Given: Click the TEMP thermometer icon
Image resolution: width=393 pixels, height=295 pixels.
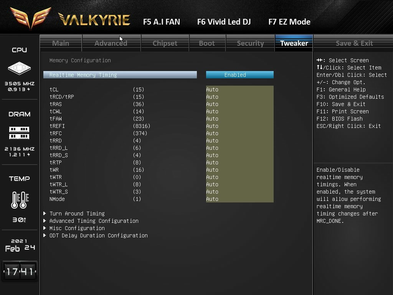Looking at the screenshot, I should pyautogui.click(x=20, y=200).
